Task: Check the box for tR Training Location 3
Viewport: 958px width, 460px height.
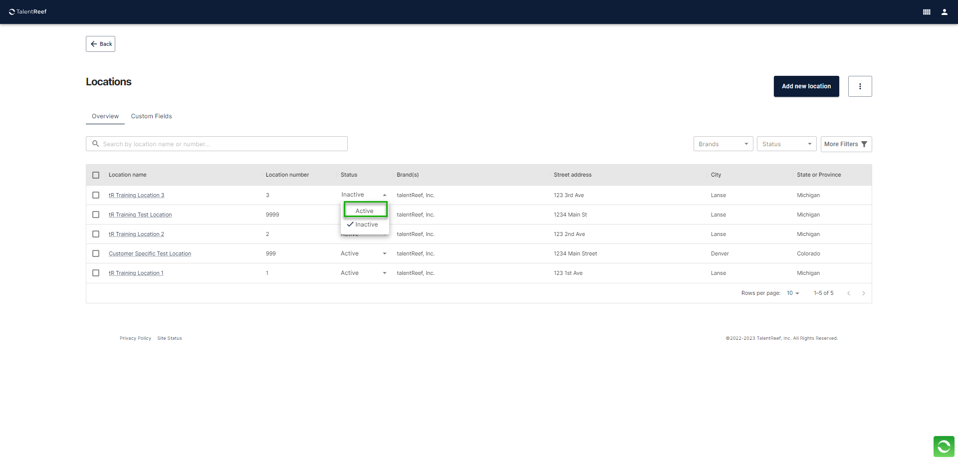Action: pyautogui.click(x=96, y=195)
